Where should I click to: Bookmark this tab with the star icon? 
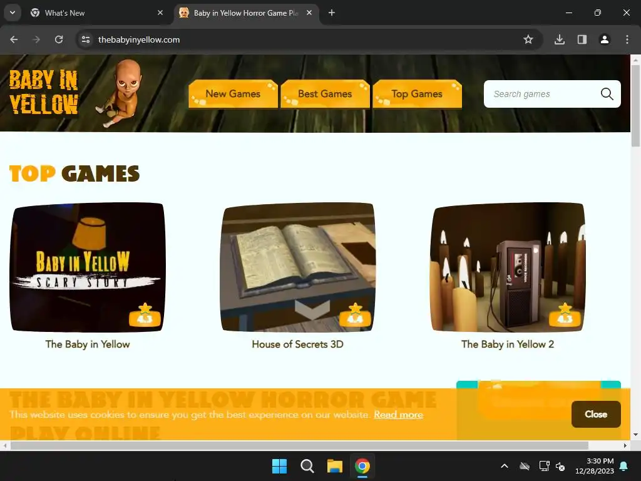(x=528, y=39)
